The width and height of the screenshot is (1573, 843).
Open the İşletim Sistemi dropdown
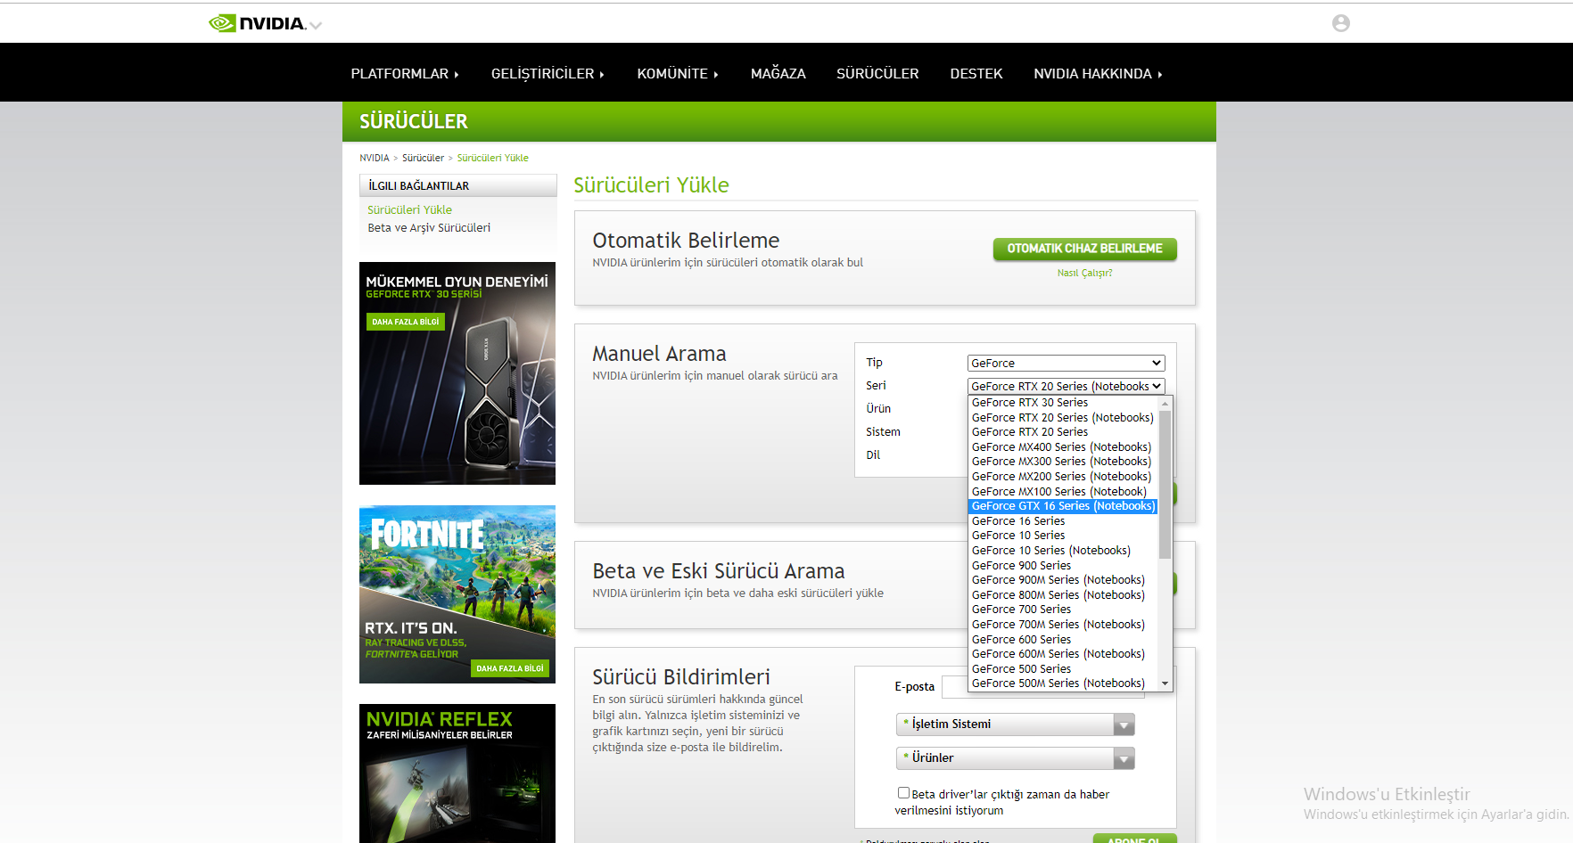(x=1015, y=724)
